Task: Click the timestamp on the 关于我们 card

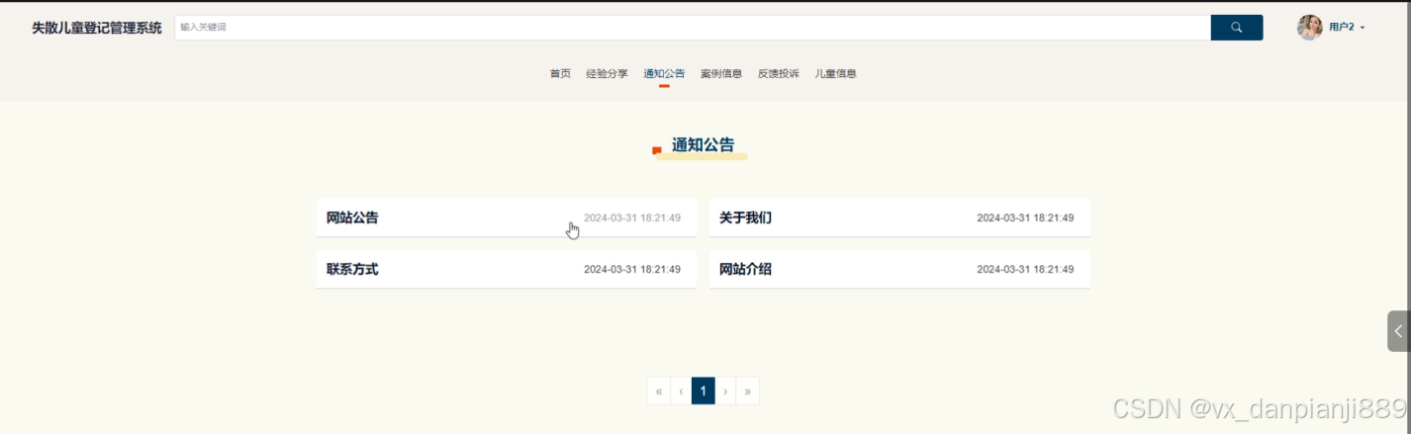Action: (x=1025, y=217)
